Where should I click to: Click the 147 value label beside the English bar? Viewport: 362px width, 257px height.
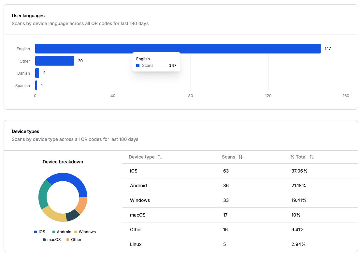click(x=327, y=48)
